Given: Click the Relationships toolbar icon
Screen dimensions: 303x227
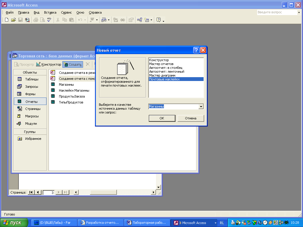Looking at the screenshot, I should [x=140, y=20].
